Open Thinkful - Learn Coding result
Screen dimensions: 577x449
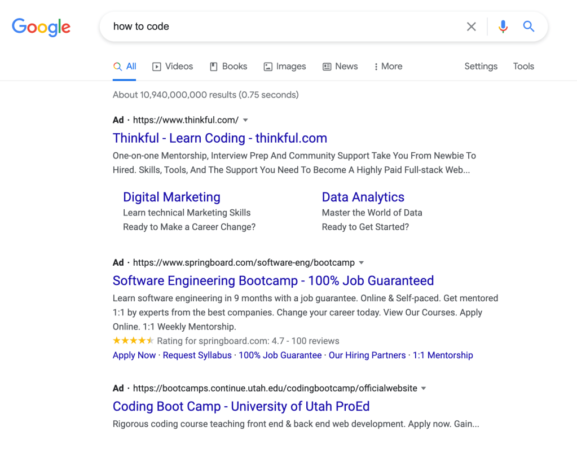219,138
